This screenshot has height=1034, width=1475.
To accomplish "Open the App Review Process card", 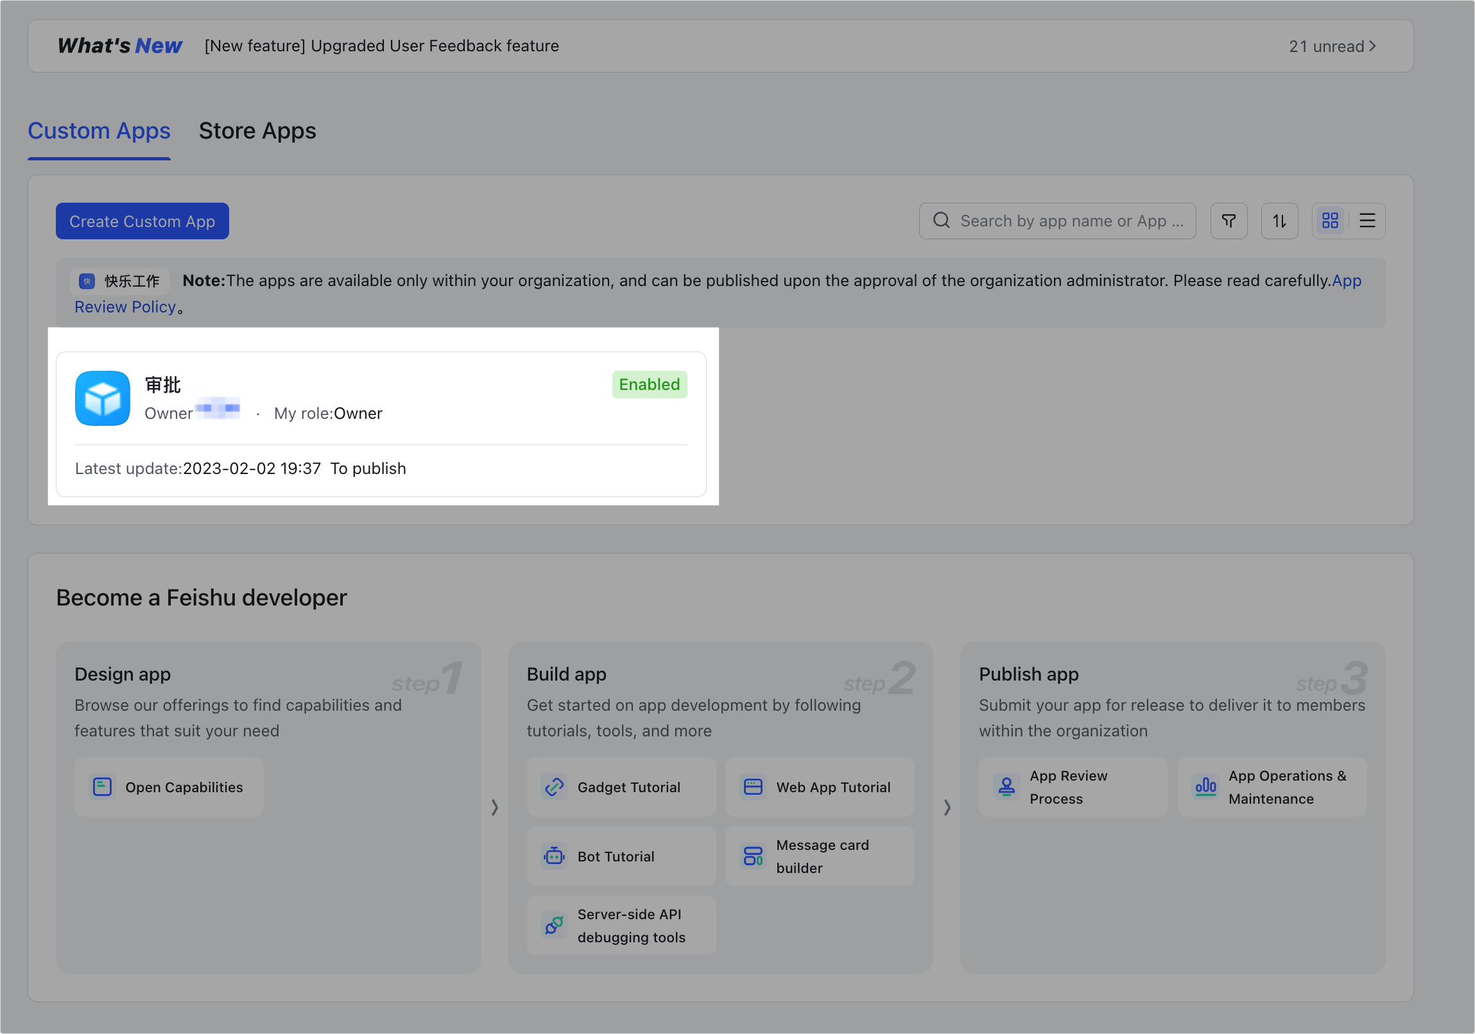I will point(1073,787).
